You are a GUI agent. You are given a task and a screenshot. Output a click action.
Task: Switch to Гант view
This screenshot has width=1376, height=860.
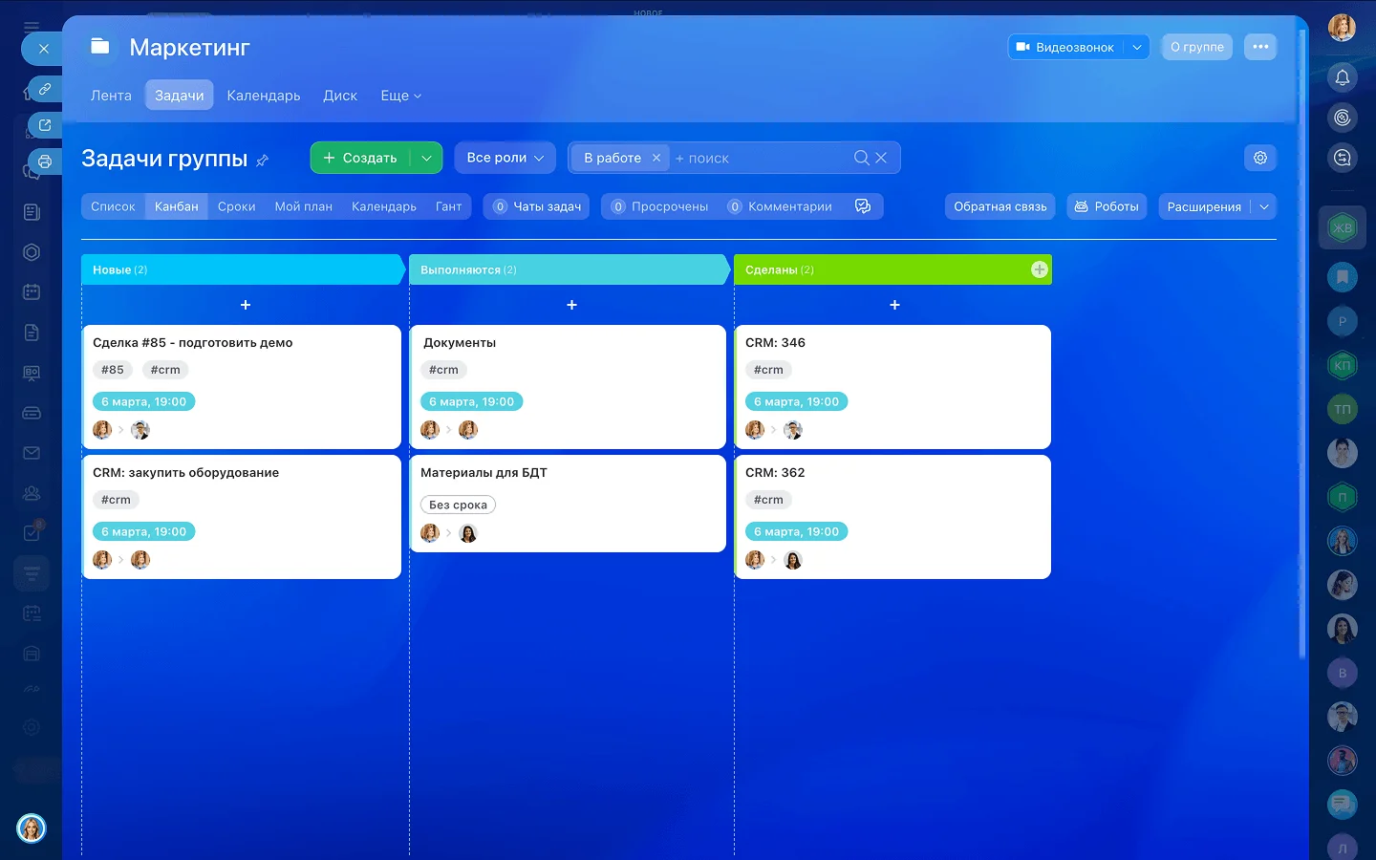tap(448, 206)
